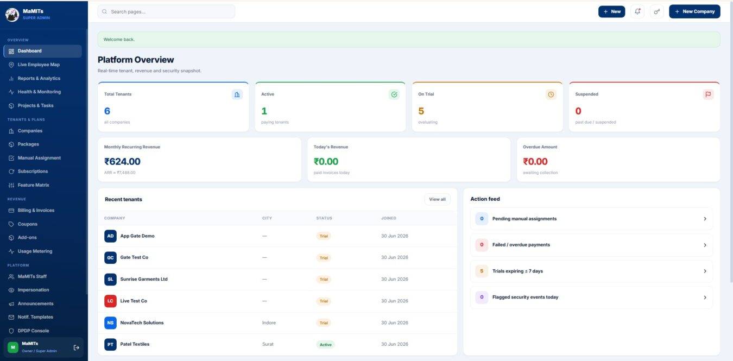
Task: Open Notif. Templates
Action: tap(42, 317)
